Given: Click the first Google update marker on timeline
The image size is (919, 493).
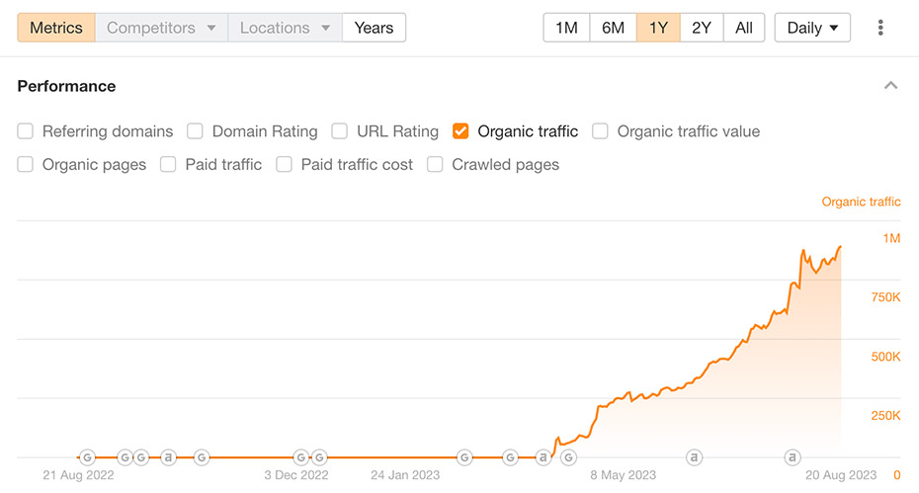Looking at the screenshot, I should [87, 457].
